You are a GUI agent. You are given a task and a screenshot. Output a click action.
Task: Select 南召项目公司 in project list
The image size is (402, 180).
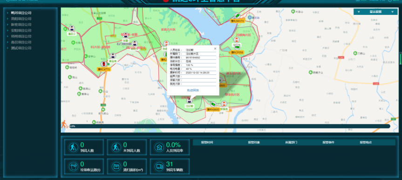(21, 42)
